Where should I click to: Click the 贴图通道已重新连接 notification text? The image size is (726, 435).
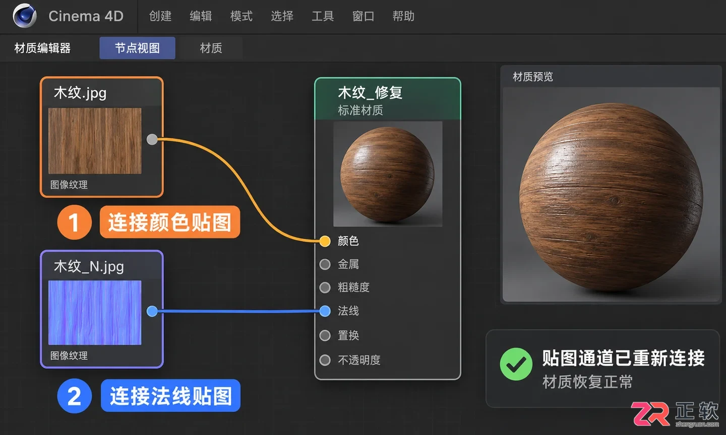pyautogui.click(x=624, y=358)
